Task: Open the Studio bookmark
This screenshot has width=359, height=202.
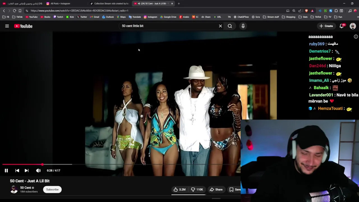Action: [x=45, y=17]
